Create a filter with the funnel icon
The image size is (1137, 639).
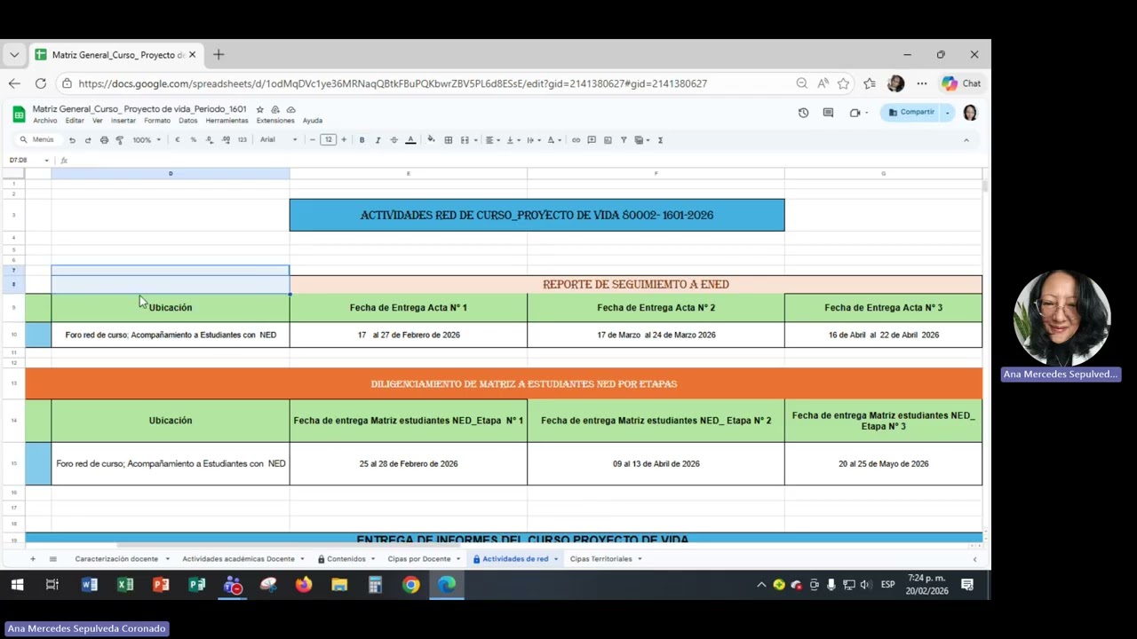click(624, 140)
